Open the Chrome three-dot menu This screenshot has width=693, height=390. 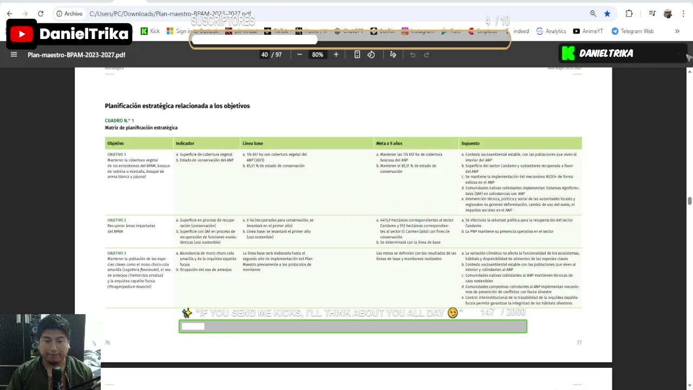click(684, 14)
